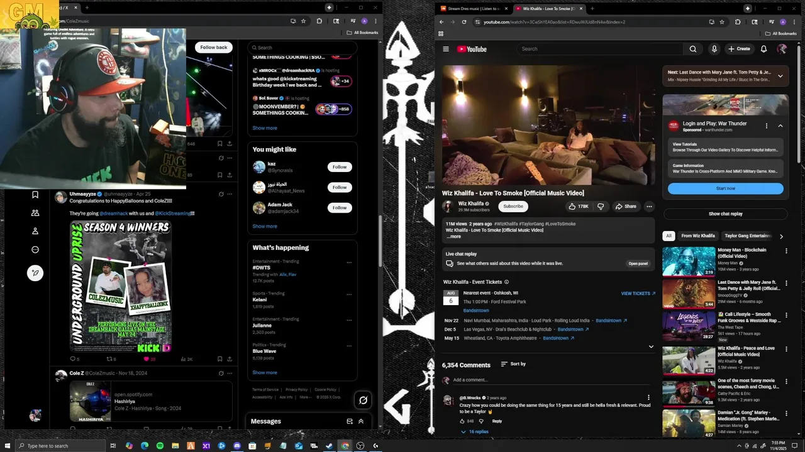Compose a new post with feather button

click(35, 272)
